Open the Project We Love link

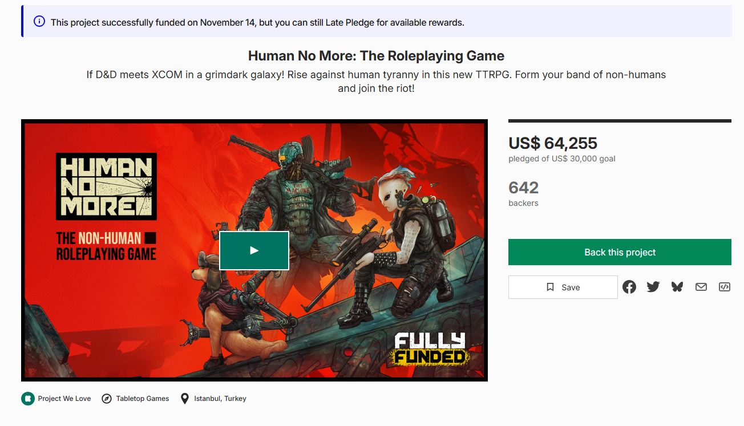(64, 399)
